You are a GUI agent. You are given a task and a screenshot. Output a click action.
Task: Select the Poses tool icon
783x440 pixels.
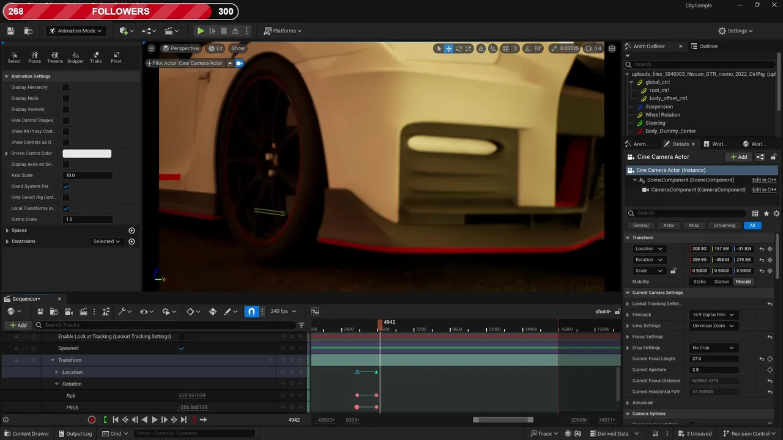point(34,57)
